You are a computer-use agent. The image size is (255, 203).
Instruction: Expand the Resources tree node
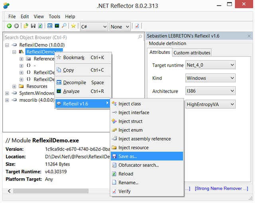point(14,86)
